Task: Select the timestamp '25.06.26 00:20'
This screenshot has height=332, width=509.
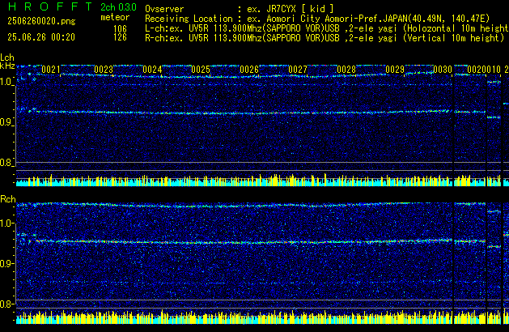Action: [41, 37]
